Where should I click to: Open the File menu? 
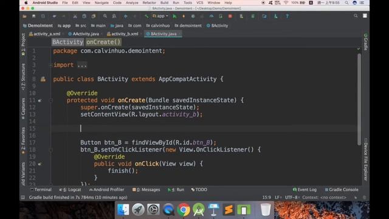coord(65,2)
